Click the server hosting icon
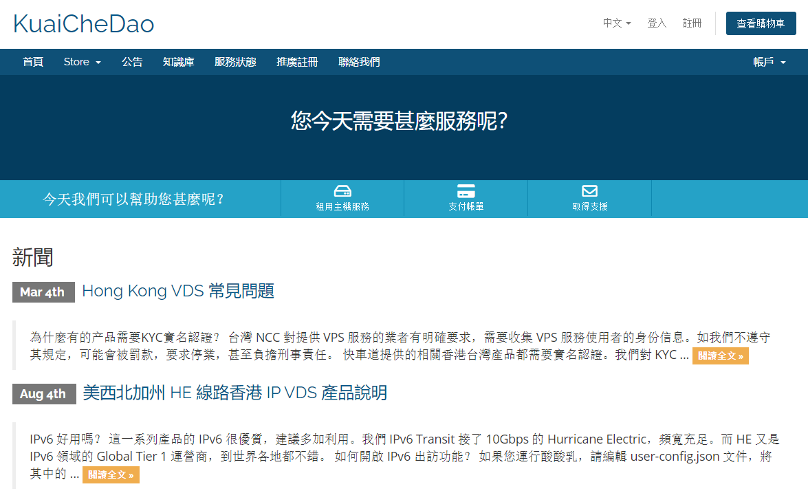This screenshot has height=502, width=808. (342, 191)
